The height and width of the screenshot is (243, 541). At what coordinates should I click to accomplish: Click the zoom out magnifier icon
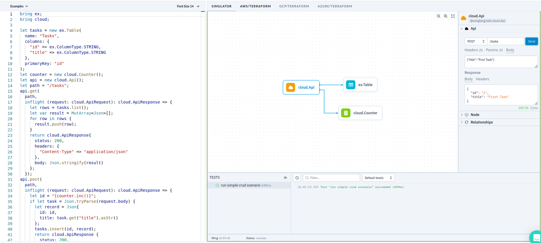438,16
